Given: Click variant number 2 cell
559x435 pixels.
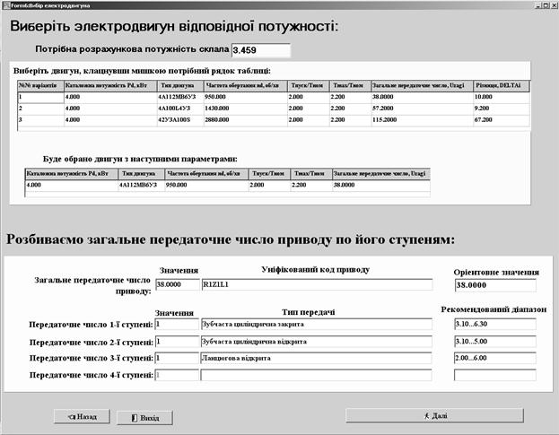Looking at the screenshot, I should click(x=40, y=109).
